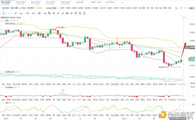
Task: Open dropdown arrow beside crosshair tool
Action: coord(6,13)
